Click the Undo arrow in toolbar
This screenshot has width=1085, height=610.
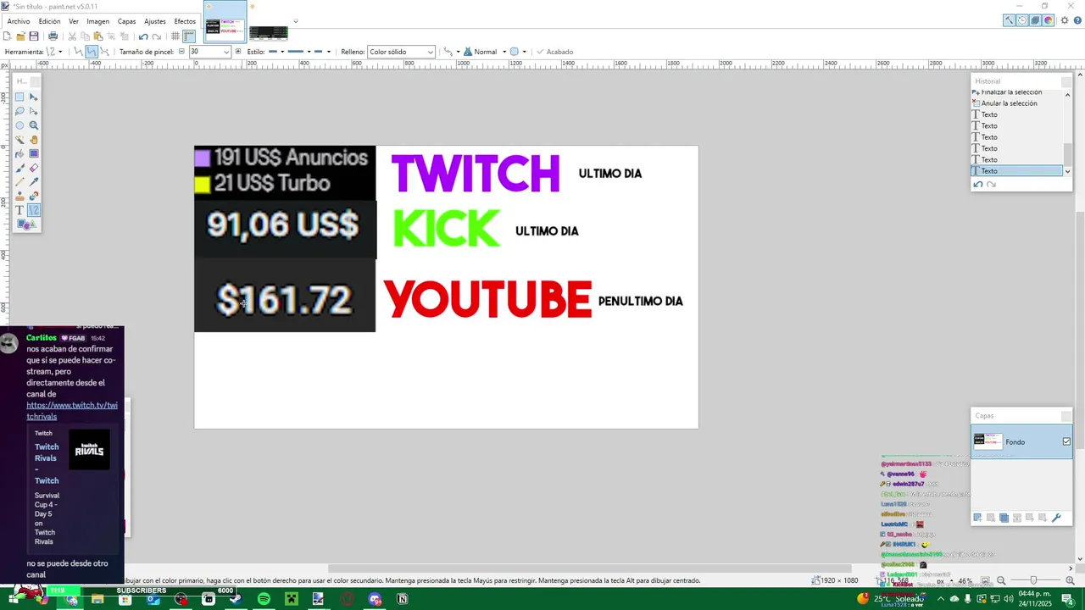(x=143, y=36)
